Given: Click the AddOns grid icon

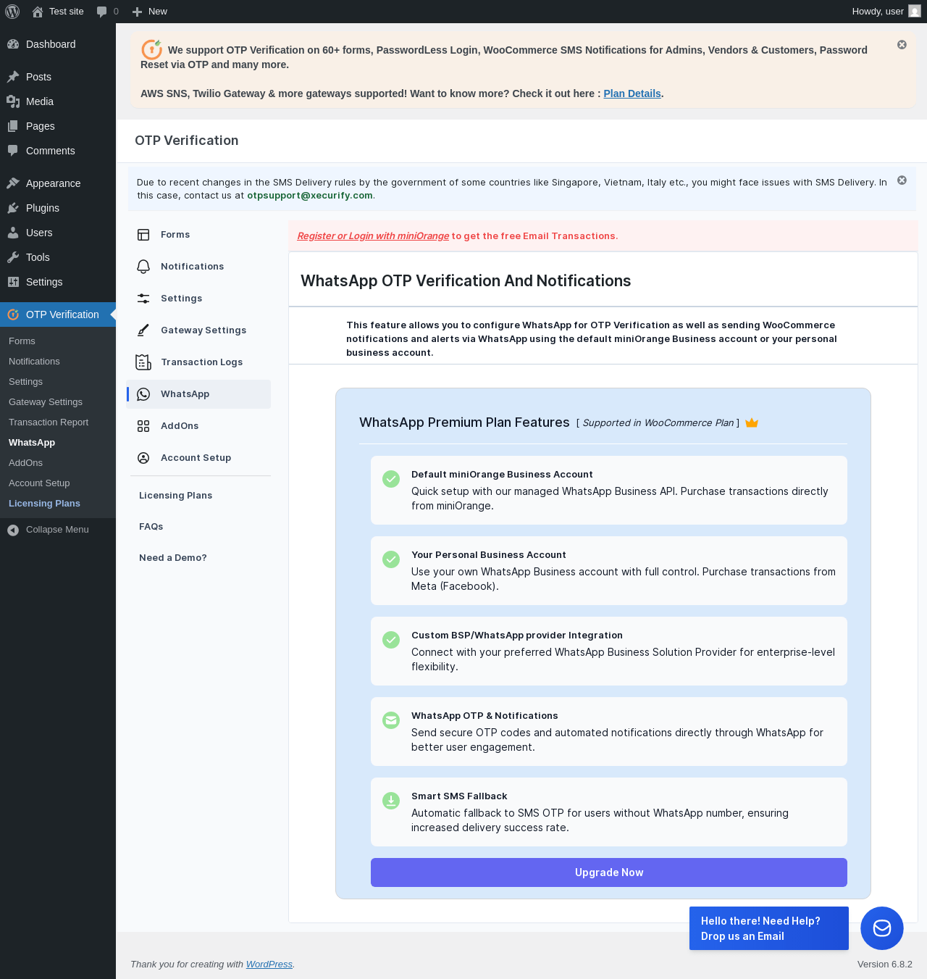Looking at the screenshot, I should click(x=143, y=426).
